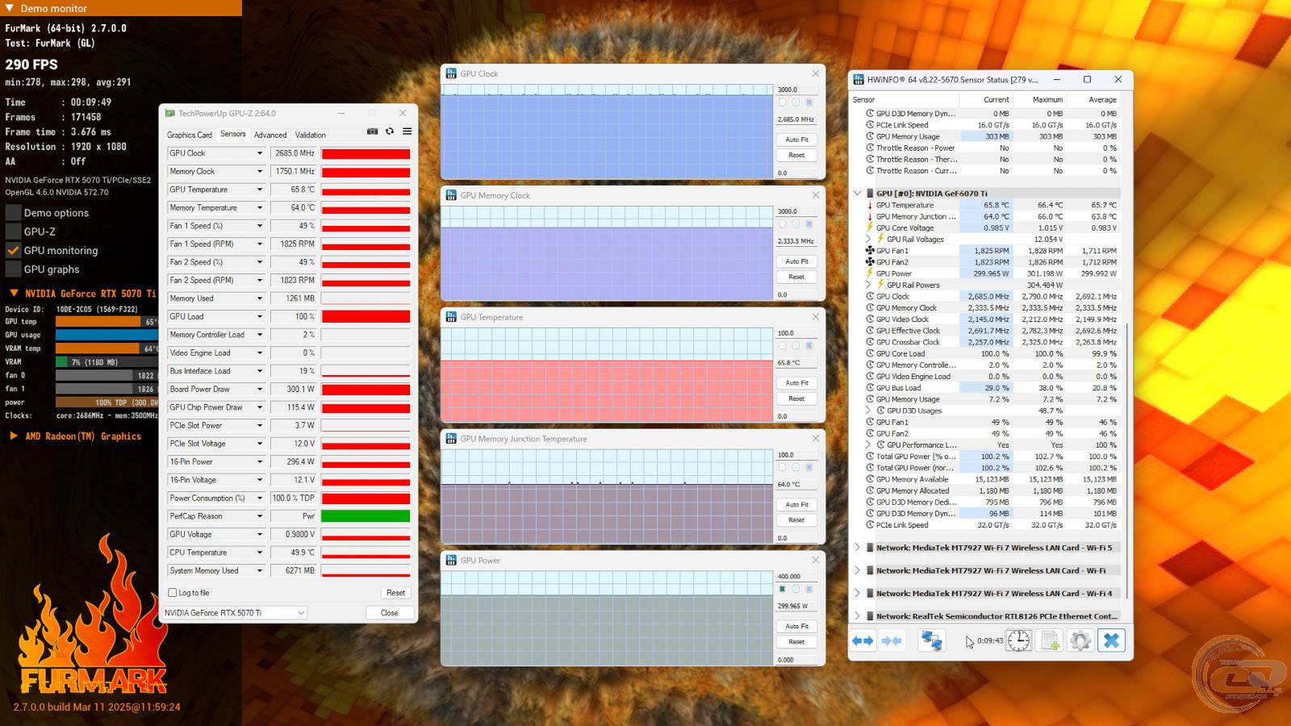
Task: Click the GPU-Z screenshot camera icon
Action: (372, 131)
